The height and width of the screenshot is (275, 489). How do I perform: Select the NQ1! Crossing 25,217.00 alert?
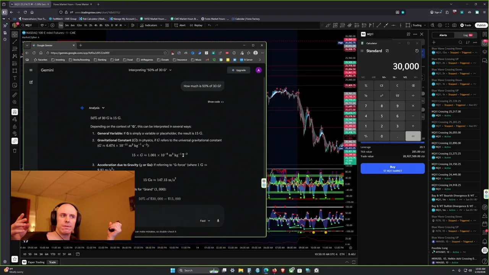coord(455,113)
